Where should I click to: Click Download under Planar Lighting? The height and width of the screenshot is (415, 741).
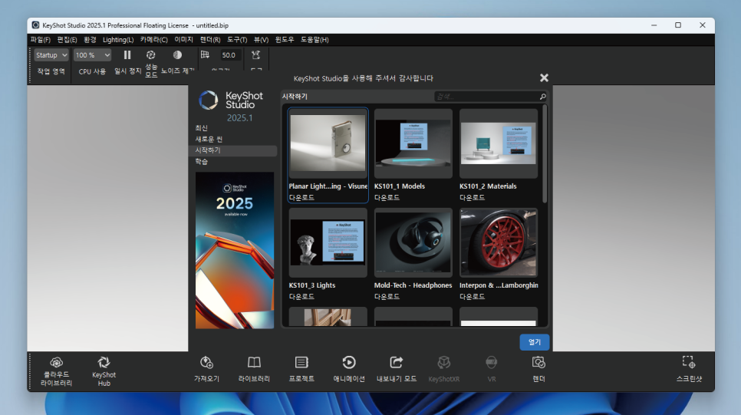(301, 198)
